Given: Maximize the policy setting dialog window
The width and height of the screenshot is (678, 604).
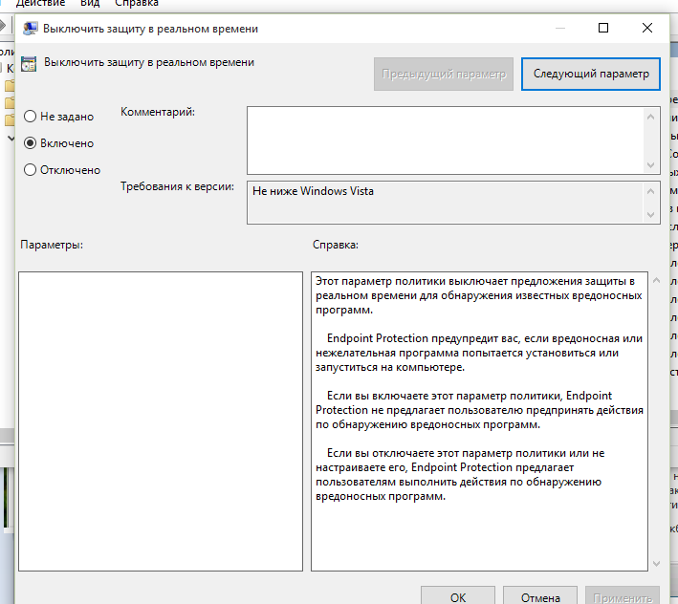Looking at the screenshot, I should (603, 29).
